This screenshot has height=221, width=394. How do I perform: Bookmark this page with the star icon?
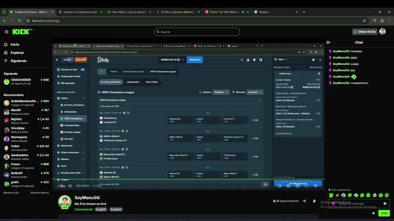(x=364, y=21)
